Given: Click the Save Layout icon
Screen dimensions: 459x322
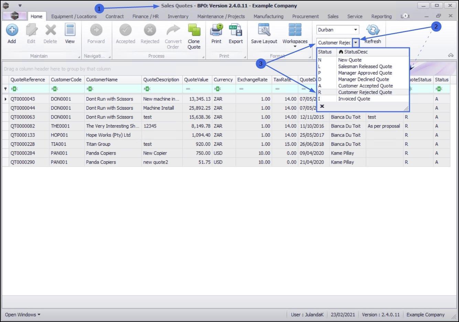Looking at the screenshot, I should 264,30.
